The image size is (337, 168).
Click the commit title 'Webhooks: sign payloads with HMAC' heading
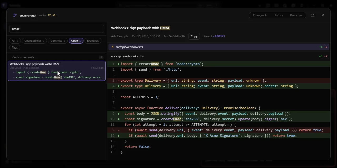(141, 28)
